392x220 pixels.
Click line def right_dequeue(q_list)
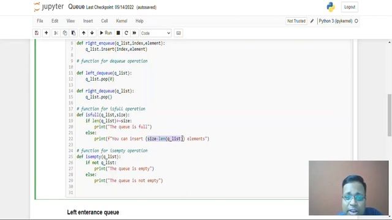105,91
